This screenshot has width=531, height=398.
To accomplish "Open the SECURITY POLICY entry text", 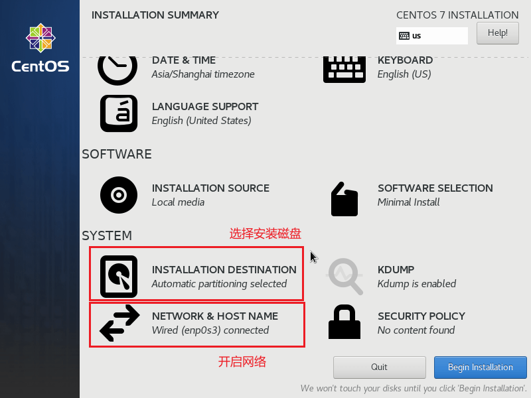I will click(421, 316).
